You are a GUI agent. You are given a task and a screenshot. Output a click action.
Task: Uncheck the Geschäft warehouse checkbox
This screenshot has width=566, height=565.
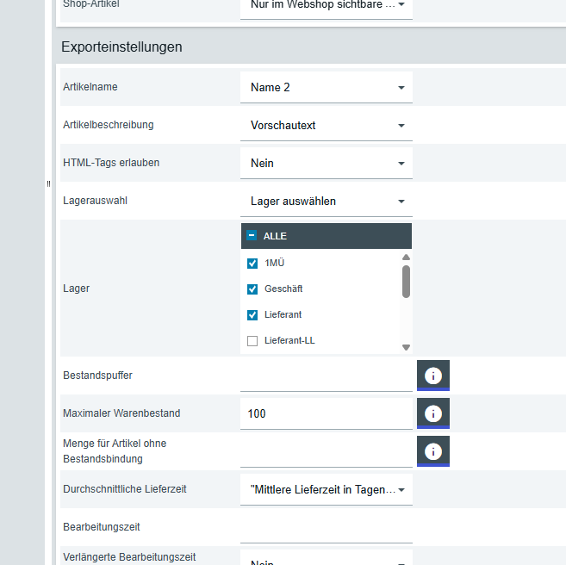tap(252, 289)
